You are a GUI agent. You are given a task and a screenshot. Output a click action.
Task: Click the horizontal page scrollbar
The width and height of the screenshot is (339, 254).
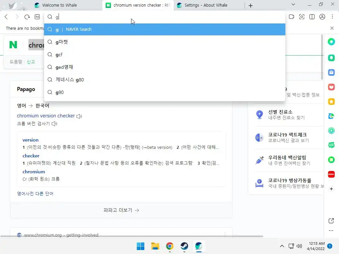[132, 236]
